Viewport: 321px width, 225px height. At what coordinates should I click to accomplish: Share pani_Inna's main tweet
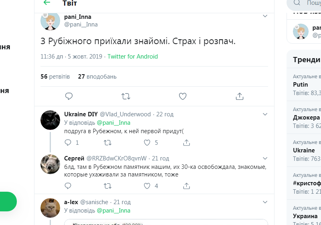(x=240, y=96)
